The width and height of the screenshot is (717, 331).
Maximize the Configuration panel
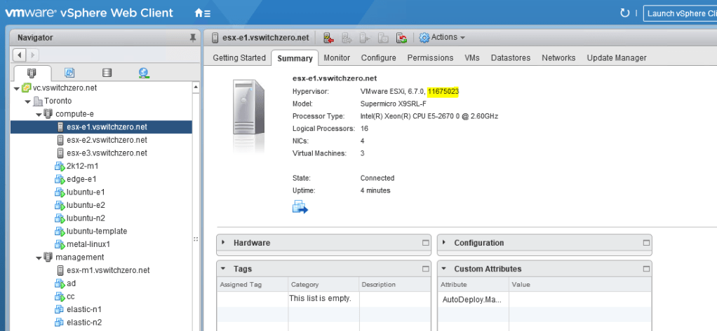click(x=646, y=243)
